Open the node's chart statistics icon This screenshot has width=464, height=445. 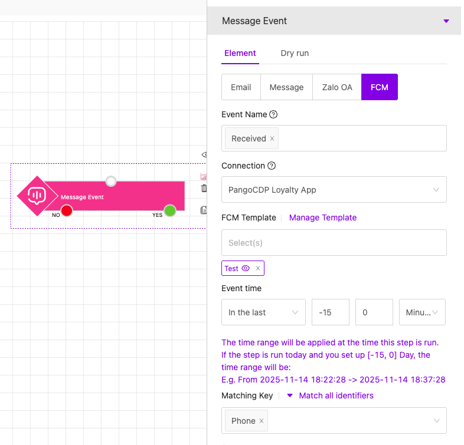[x=204, y=176]
